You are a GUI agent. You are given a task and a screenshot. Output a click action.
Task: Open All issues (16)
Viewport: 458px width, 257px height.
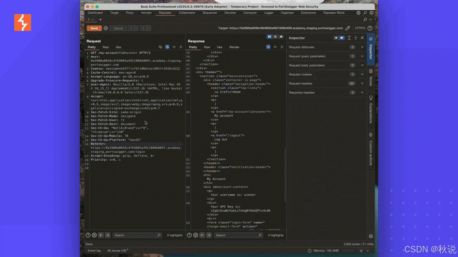click(x=117, y=251)
